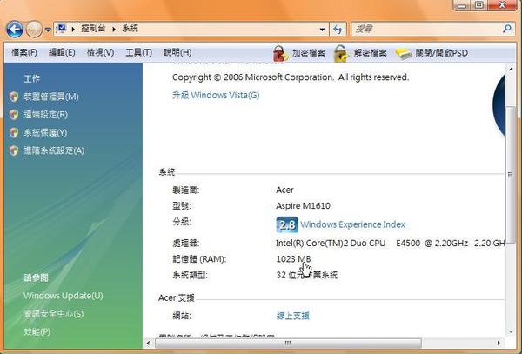Click the greyed Forward navigation button
The image size is (522, 354).
pyautogui.click(x=34, y=30)
